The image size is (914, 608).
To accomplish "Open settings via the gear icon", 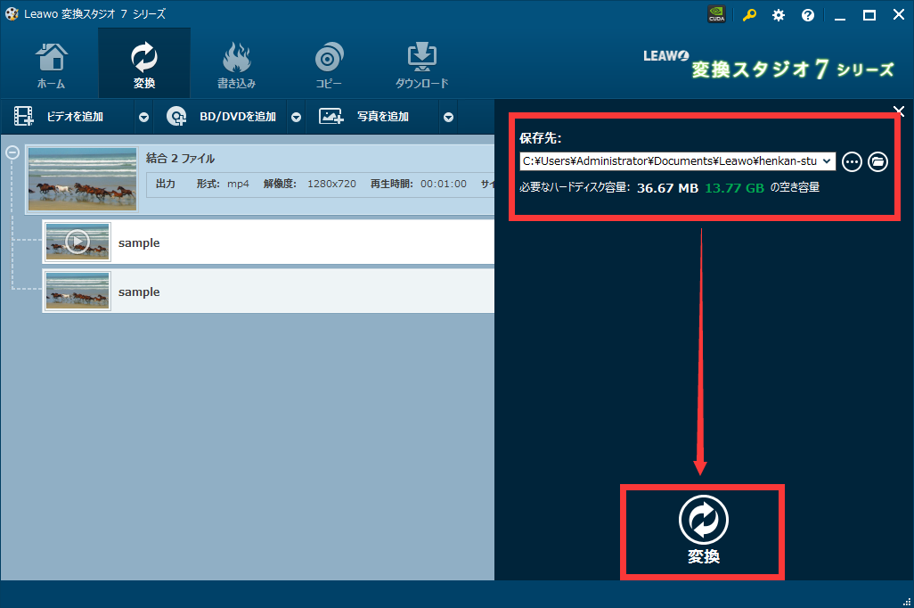I will [x=779, y=15].
